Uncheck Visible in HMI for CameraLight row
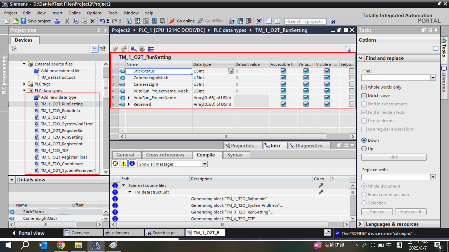This screenshot has height=252, width=449. point(327,84)
